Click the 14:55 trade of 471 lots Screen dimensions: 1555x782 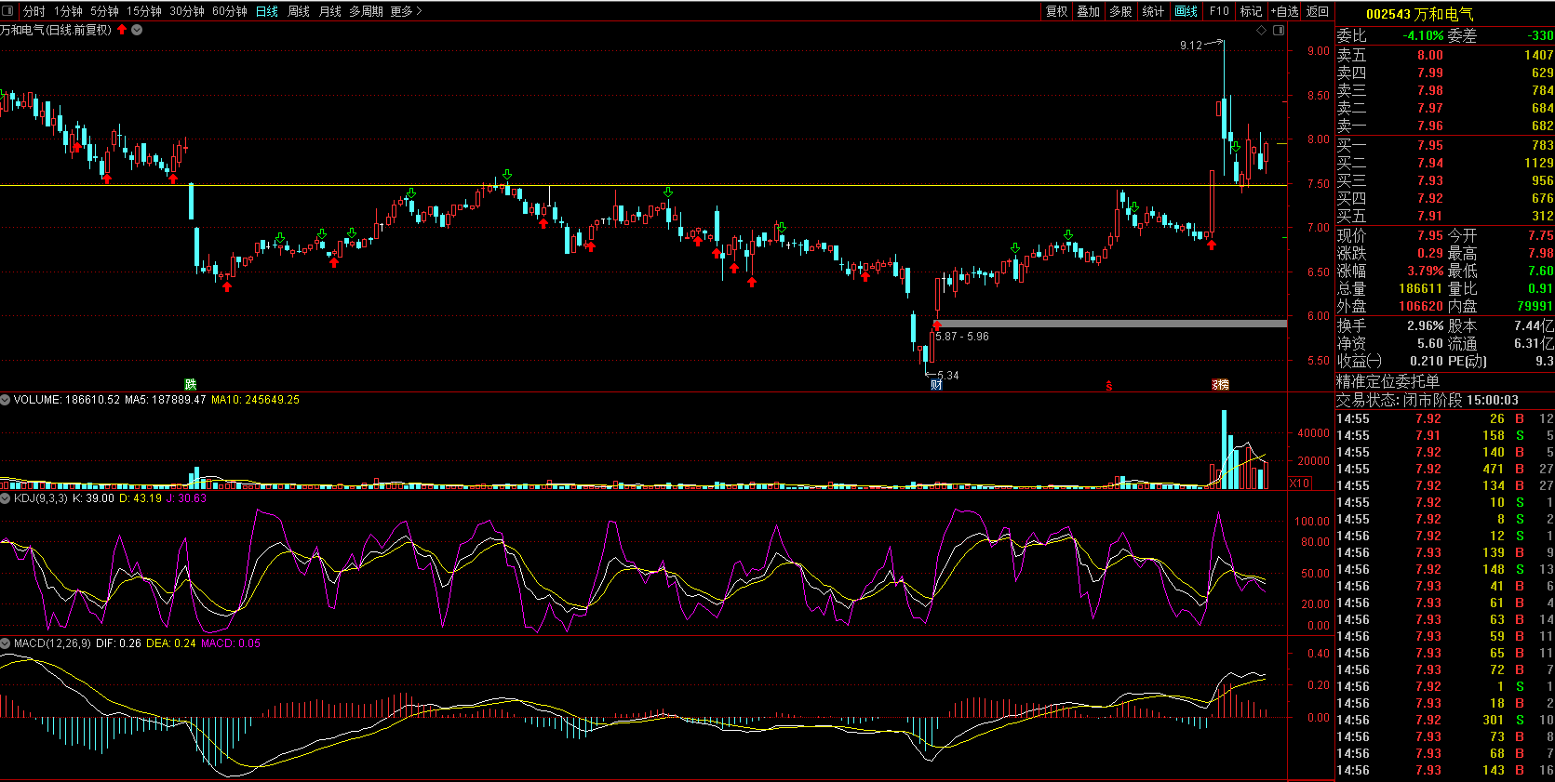pyautogui.click(x=1444, y=469)
